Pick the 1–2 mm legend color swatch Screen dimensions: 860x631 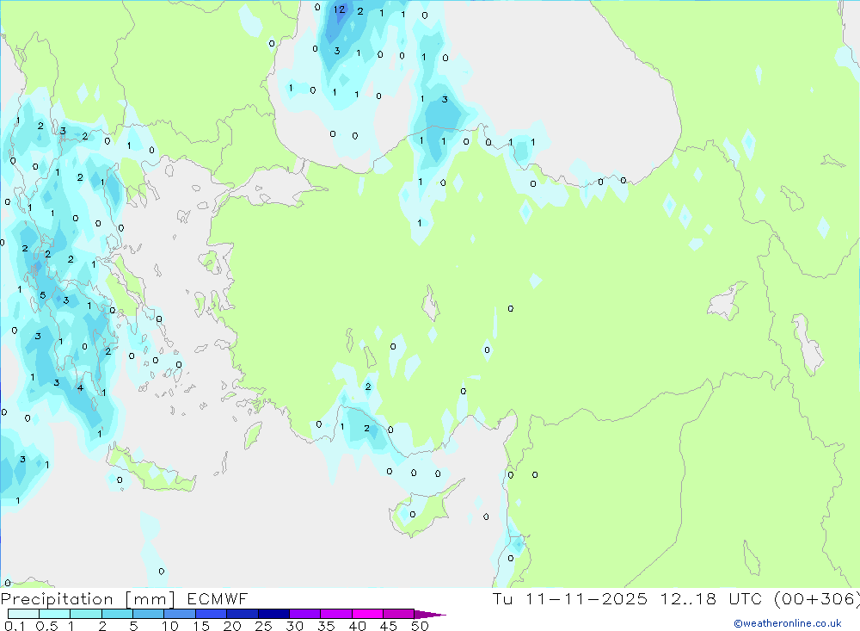[85, 614]
